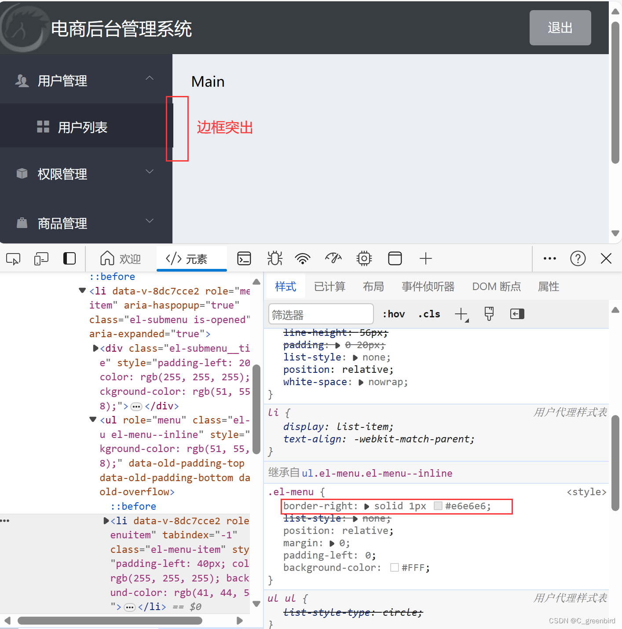Click the ul.el-menu.el-menu--inline inherited link
The width and height of the screenshot is (622, 629).
point(377,473)
